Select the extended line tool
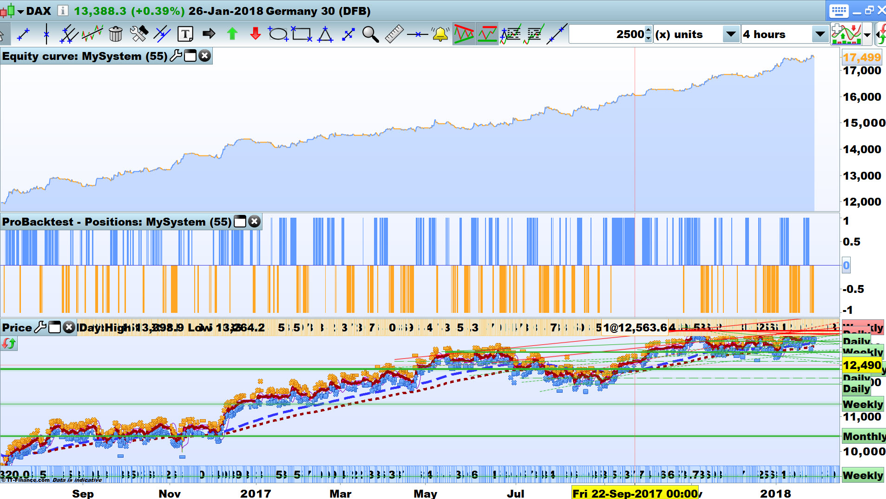The height and width of the screenshot is (499, 886). click(x=557, y=34)
